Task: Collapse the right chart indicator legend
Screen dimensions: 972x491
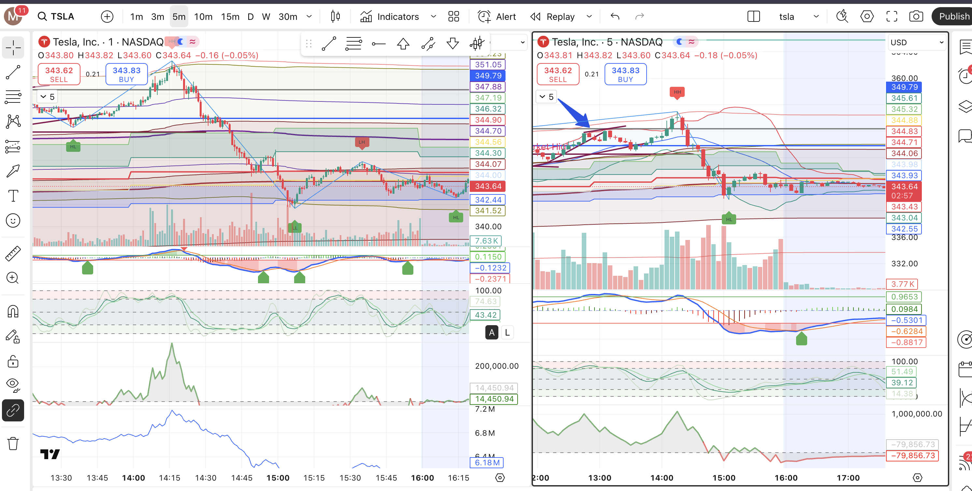Action: (x=546, y=97)
